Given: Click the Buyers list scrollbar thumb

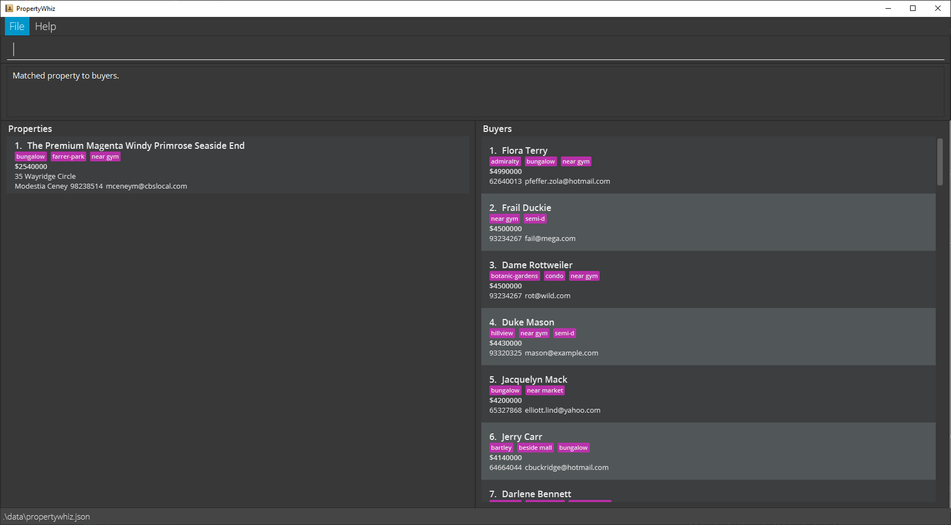Looking at the screenshot, I should [940, 162].
